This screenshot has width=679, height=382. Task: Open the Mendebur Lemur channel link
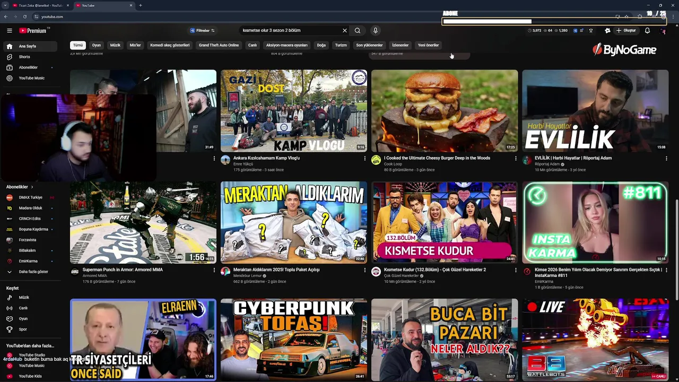247,276
